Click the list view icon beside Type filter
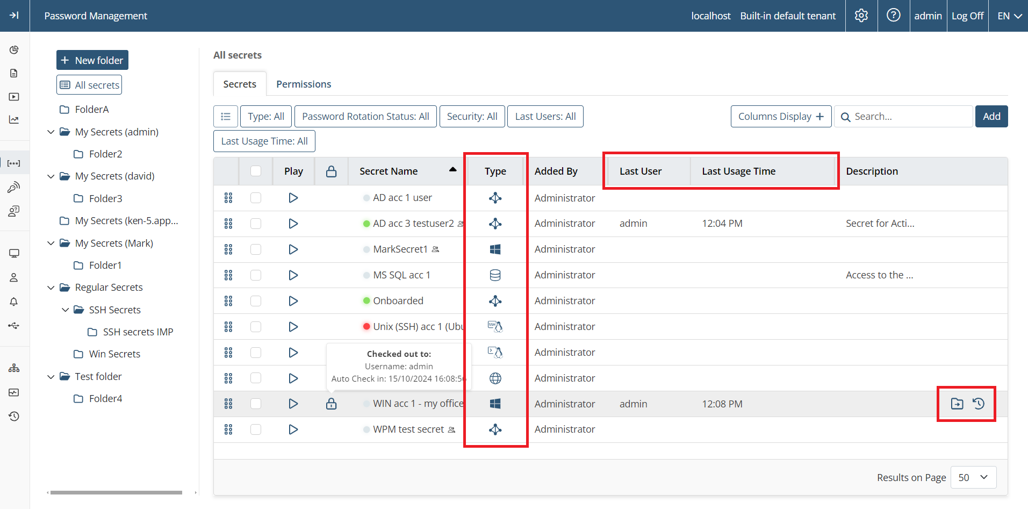The width and height of the screenshot is (1028, 509). [x=226, y=117]
